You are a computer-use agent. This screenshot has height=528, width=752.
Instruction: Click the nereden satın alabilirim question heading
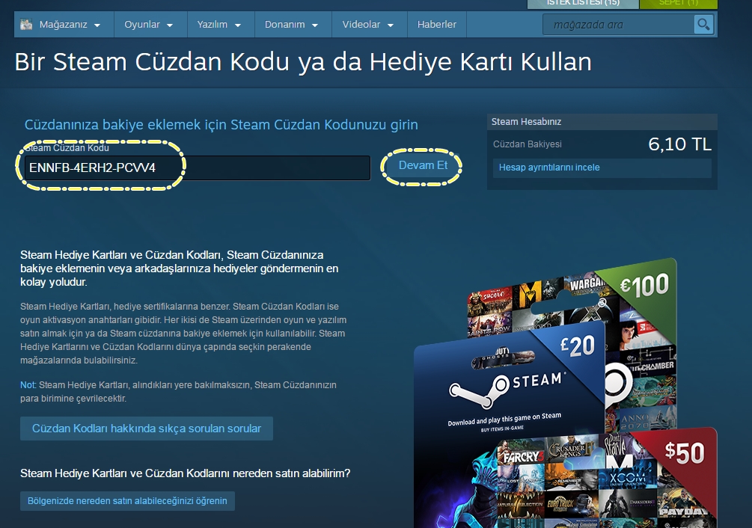pos(185,473)
